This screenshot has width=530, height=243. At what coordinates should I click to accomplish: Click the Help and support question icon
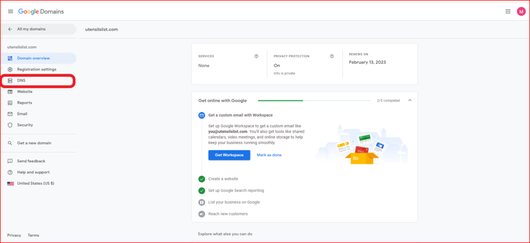point(10,172)
